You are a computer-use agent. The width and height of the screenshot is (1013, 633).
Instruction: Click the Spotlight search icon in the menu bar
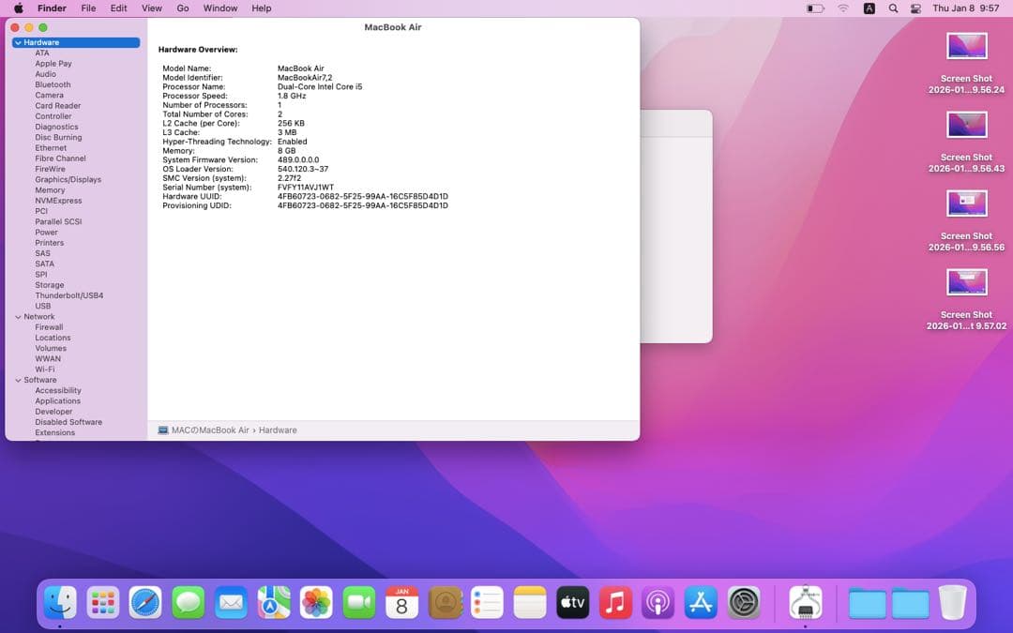click(x=892, y=8)
